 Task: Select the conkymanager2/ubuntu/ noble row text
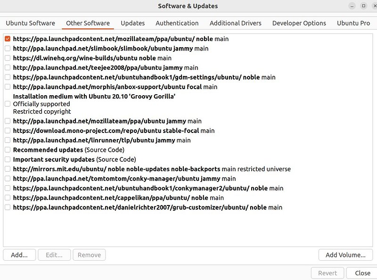[x=148, y=188]
